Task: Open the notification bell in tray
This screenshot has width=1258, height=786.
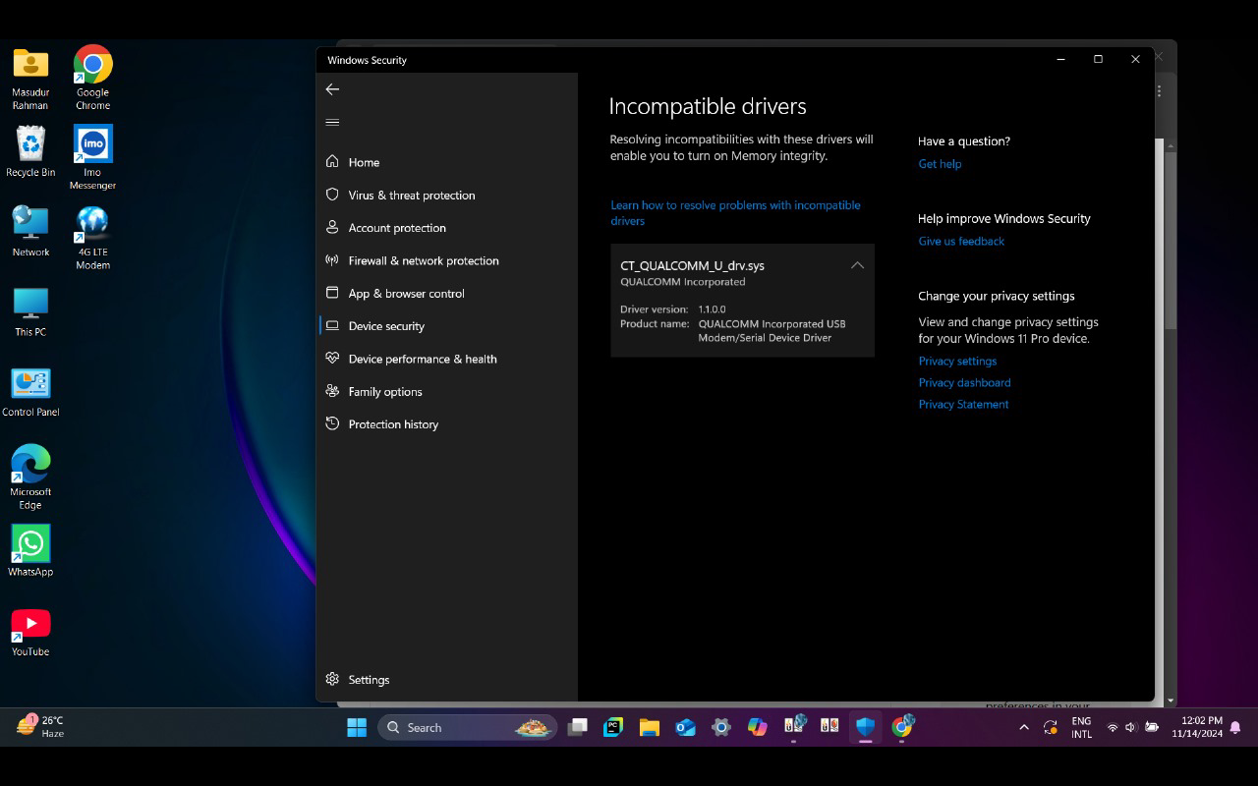Action: pos(1235,727)
